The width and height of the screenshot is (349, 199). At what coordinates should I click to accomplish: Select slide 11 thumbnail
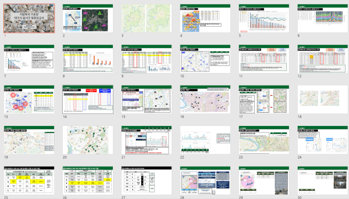[264, 59]
